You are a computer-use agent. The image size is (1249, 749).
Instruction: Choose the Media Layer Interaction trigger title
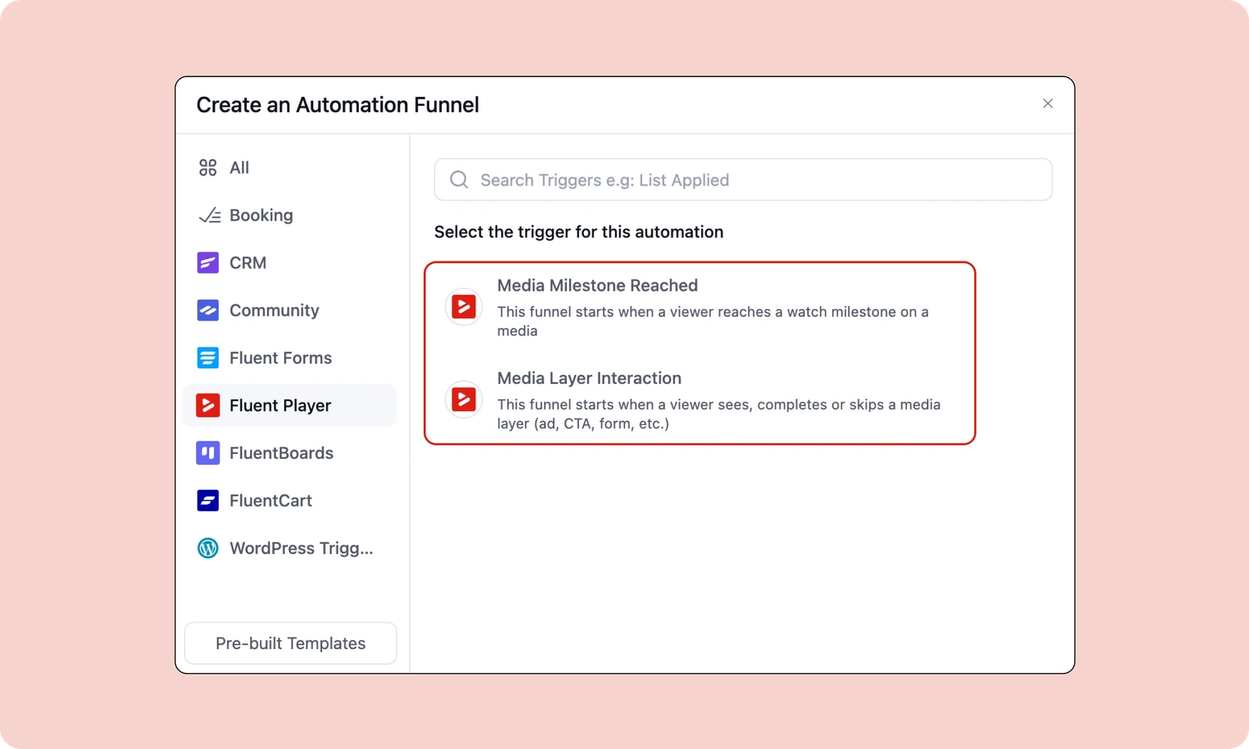click(x=589, y=378)
